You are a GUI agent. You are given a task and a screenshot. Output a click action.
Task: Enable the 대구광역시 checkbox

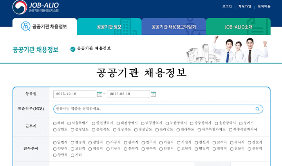(143, 123)
